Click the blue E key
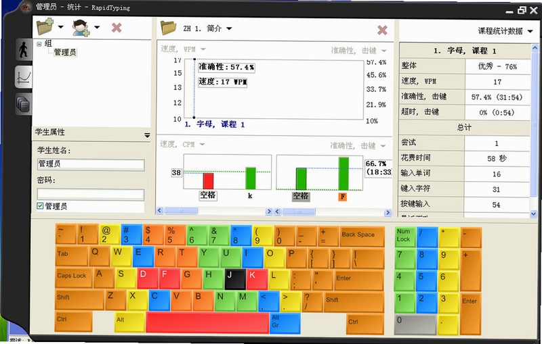This screenshot has width=542, height=344. (142, 256)
